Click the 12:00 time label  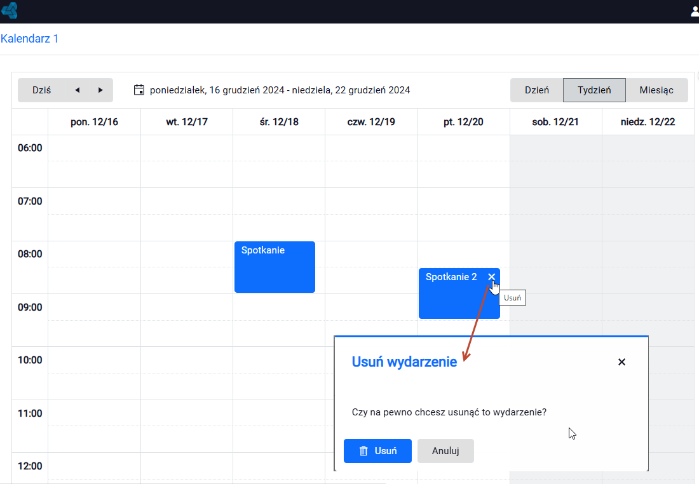tap(30, 466)
